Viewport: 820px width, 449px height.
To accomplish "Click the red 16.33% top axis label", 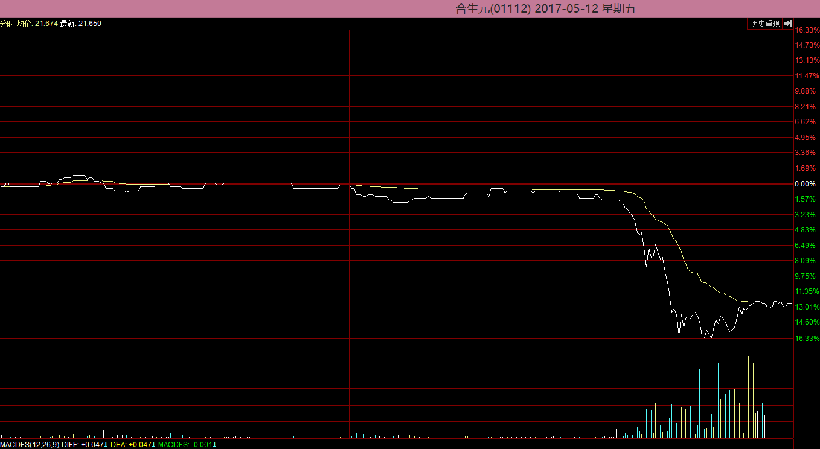I will (807, 30).
